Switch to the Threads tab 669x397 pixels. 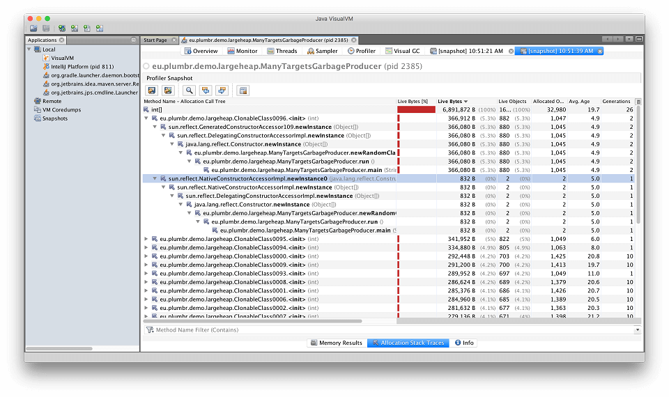click(282, 51)
